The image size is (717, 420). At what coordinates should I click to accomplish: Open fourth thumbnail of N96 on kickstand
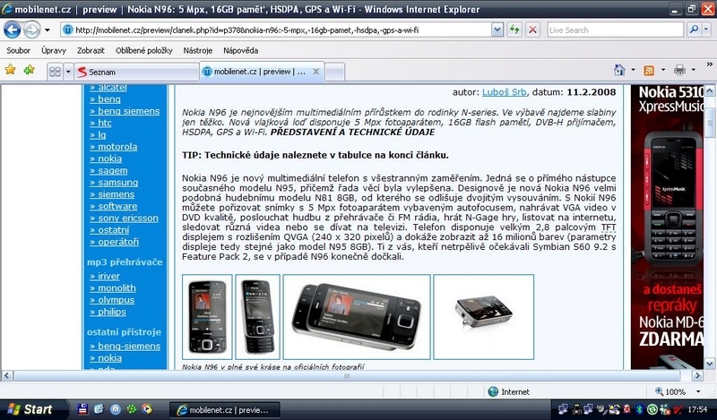click(x=484, y=317)
